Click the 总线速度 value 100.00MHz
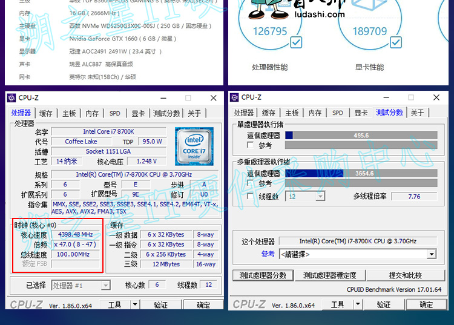Image resolution: width=454 pixels, height=325 pixels. (75, 254)
